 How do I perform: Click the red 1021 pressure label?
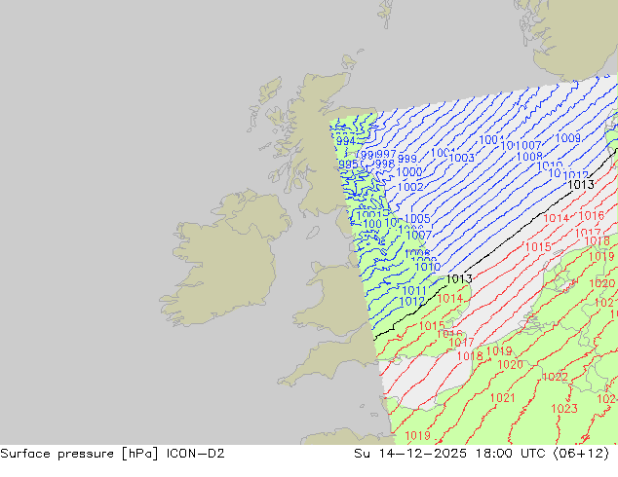[x=503, y=398]
